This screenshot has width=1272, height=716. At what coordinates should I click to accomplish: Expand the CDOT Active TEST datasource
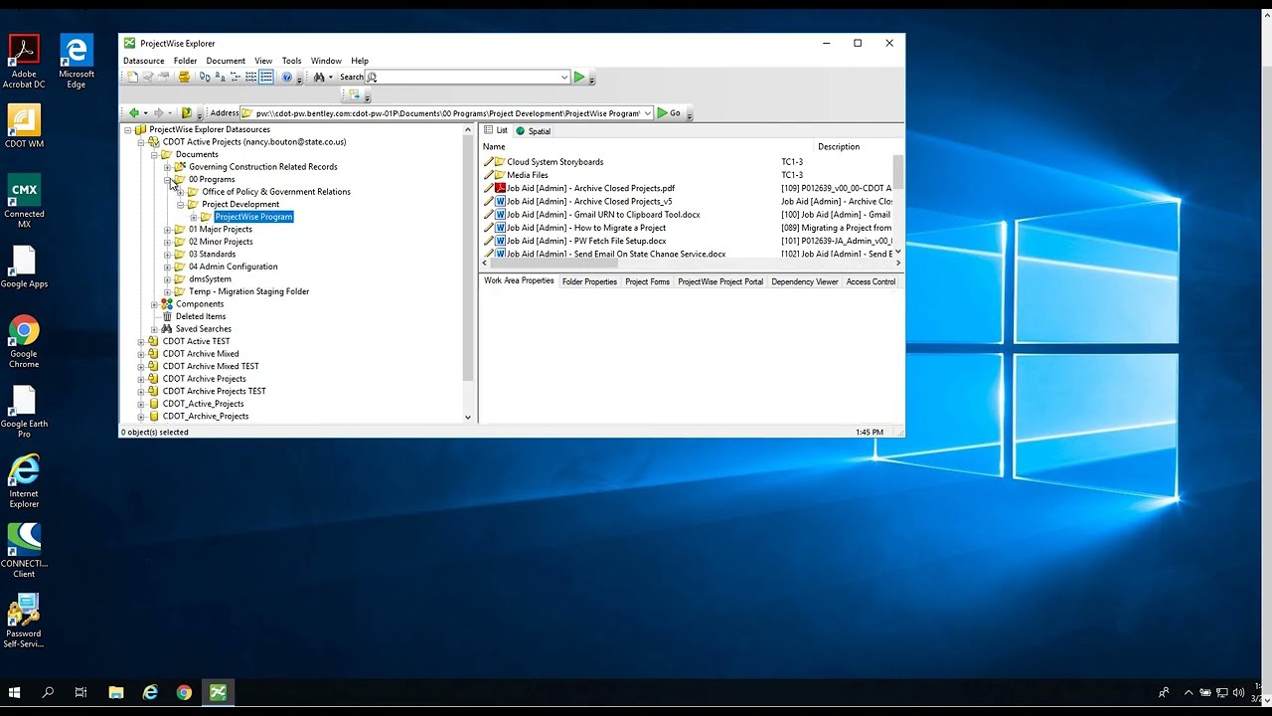coord(141,342)
